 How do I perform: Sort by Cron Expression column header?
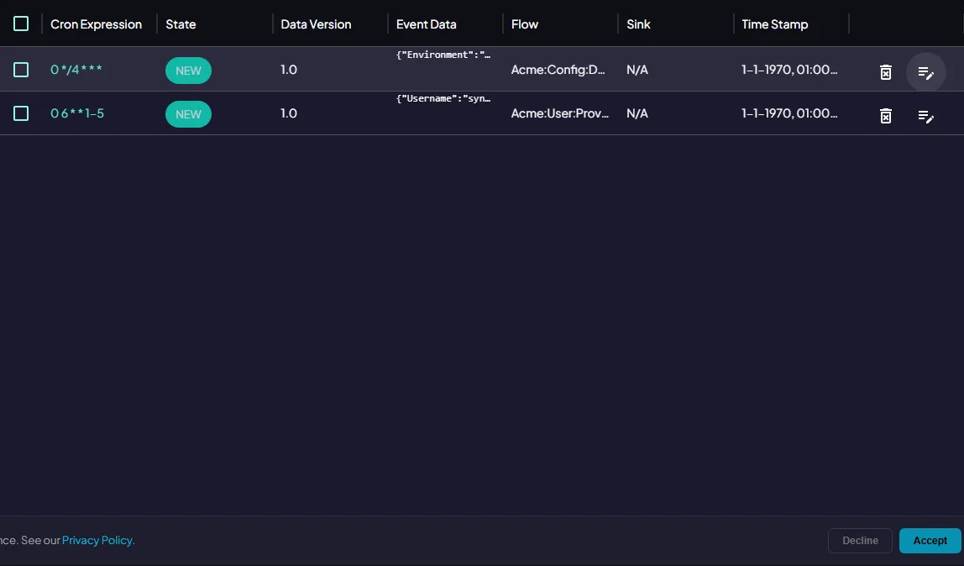coord(96,24)
